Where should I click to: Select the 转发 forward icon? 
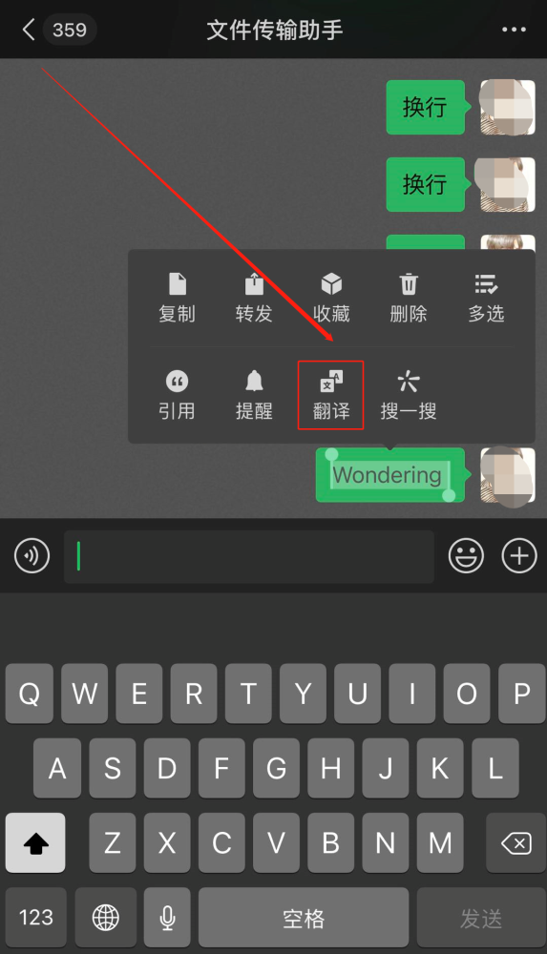(x=254, y=298)
